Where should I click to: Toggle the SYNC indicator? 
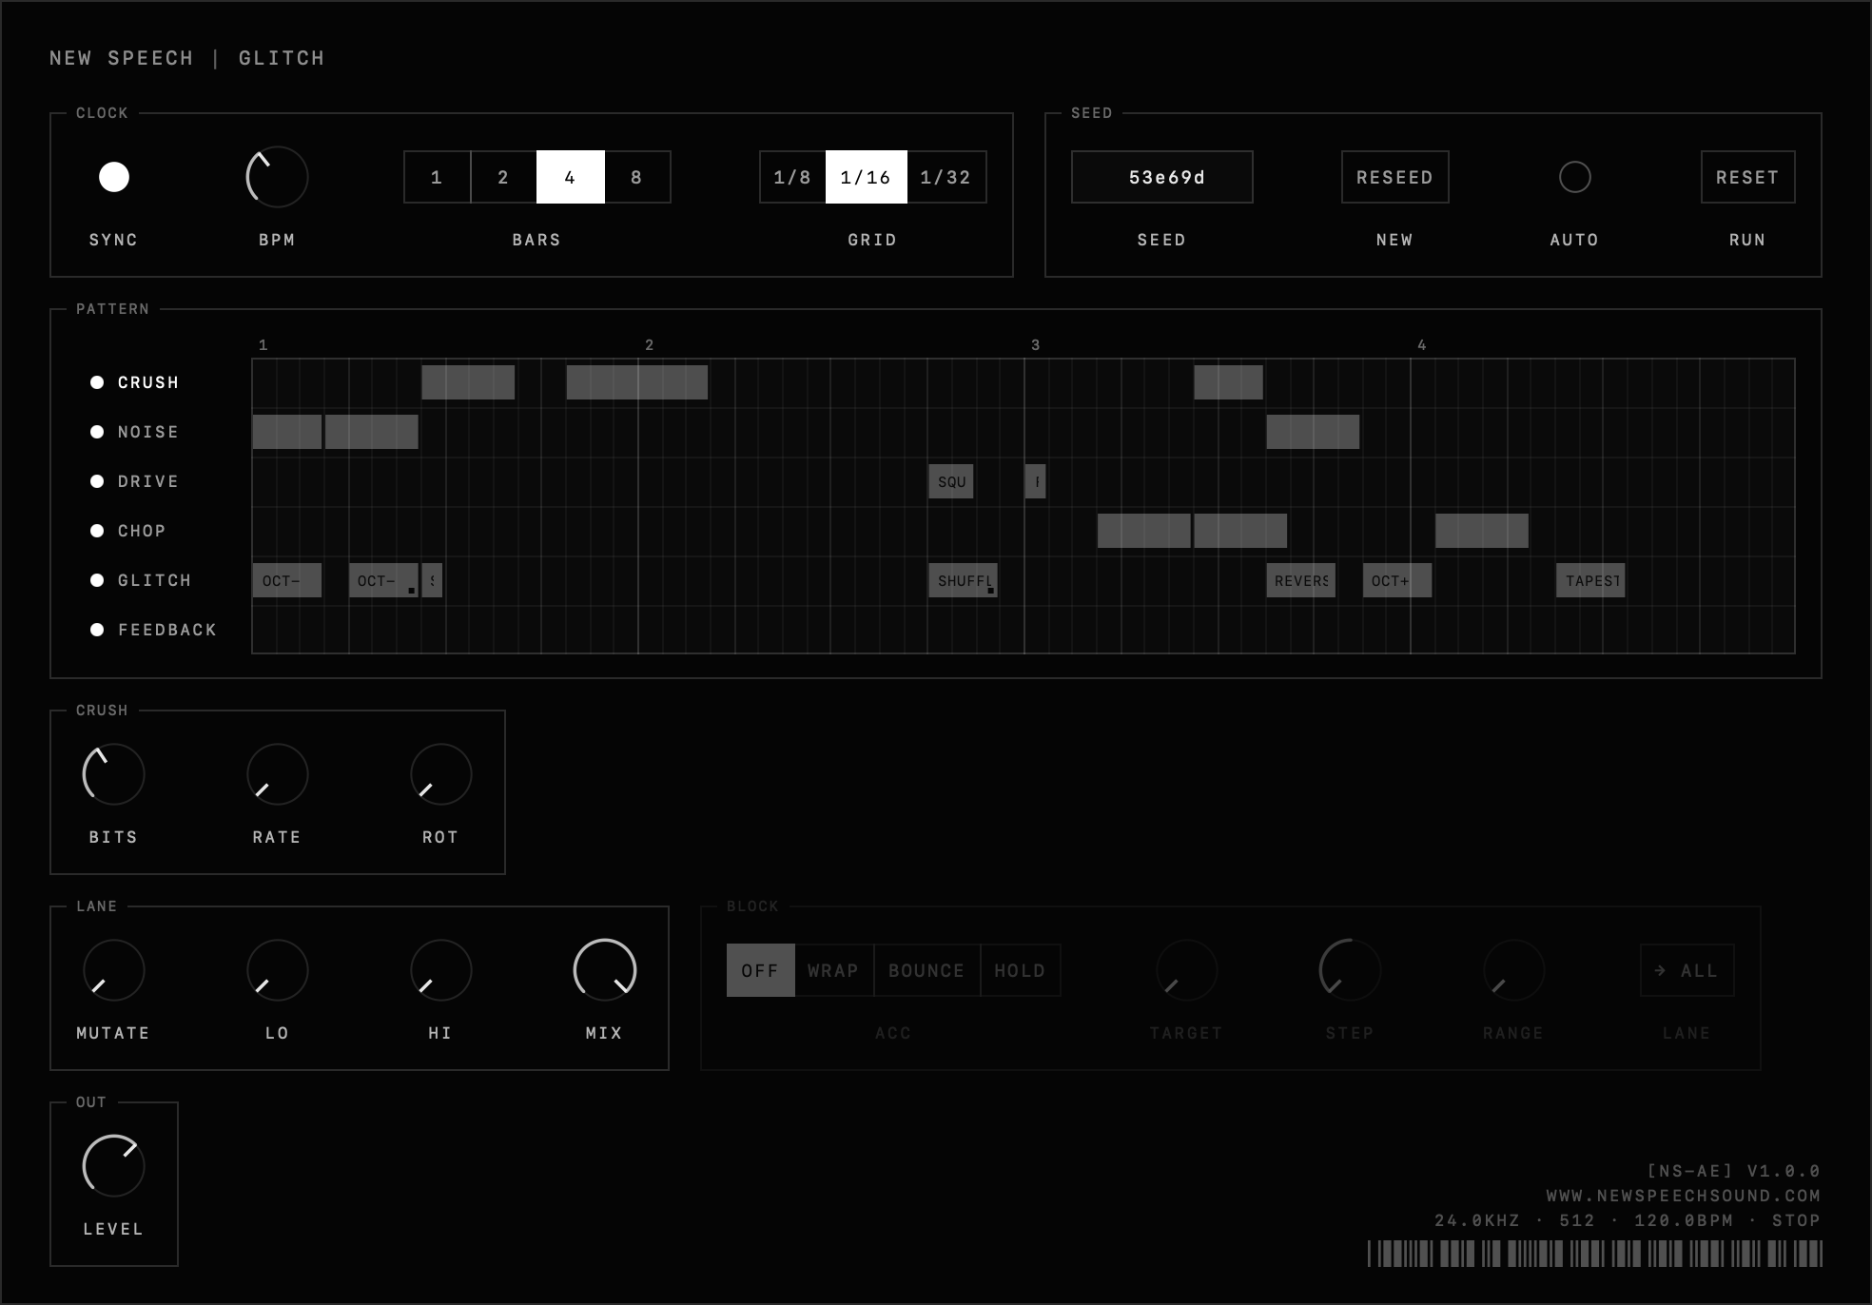(x=114, y=177)
